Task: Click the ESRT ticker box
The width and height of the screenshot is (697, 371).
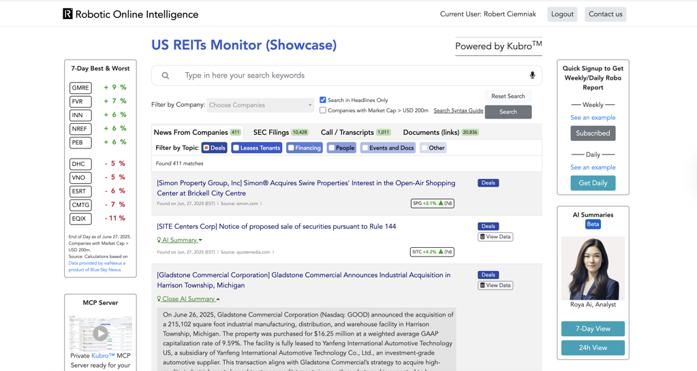Action: click(80, 191)
